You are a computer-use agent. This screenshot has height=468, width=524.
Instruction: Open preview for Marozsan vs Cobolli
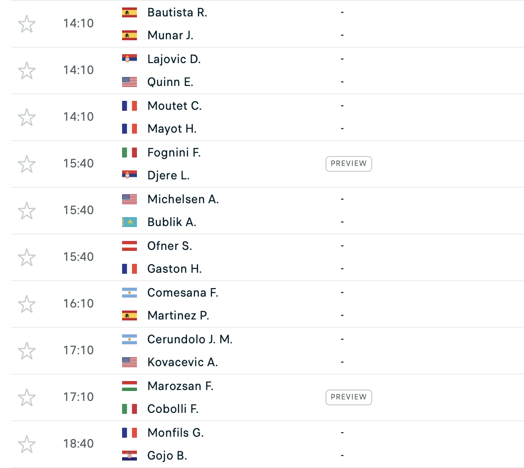click(348, 397)
